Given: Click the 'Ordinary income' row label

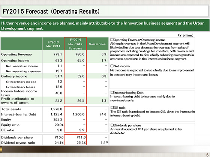Looking at the screenshot, I should pos(14,76).
